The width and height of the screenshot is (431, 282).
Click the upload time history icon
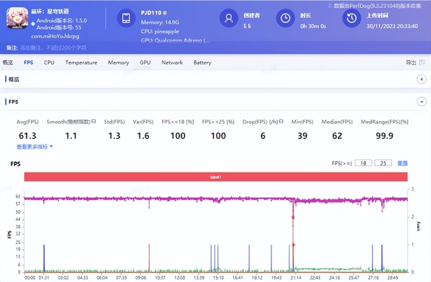(x=352, y=18)
